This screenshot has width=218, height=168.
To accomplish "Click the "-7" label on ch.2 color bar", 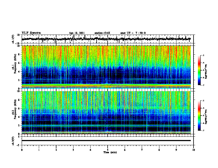I will tap(203, 130).
